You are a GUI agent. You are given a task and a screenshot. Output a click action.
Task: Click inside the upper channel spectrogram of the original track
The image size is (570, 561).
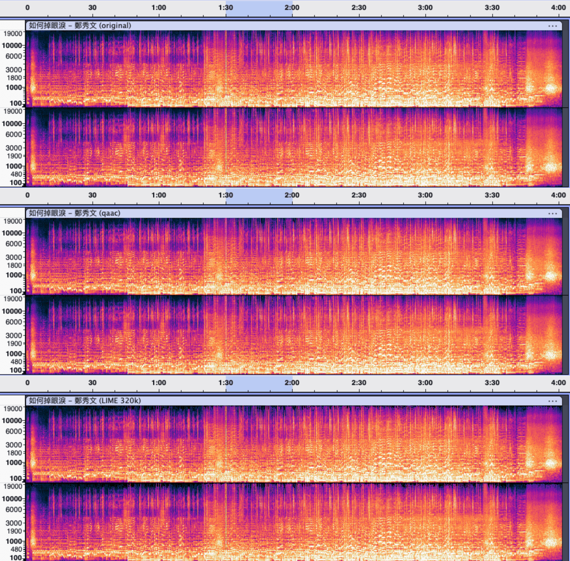pos(294,69)
